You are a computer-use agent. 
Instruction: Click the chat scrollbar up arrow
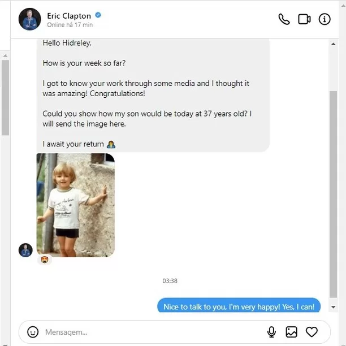333,44
